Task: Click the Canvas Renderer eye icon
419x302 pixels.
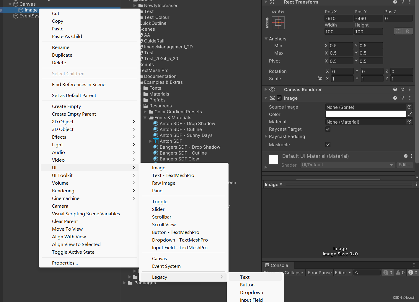Action: pyautogui.click(x=272, y=89)
